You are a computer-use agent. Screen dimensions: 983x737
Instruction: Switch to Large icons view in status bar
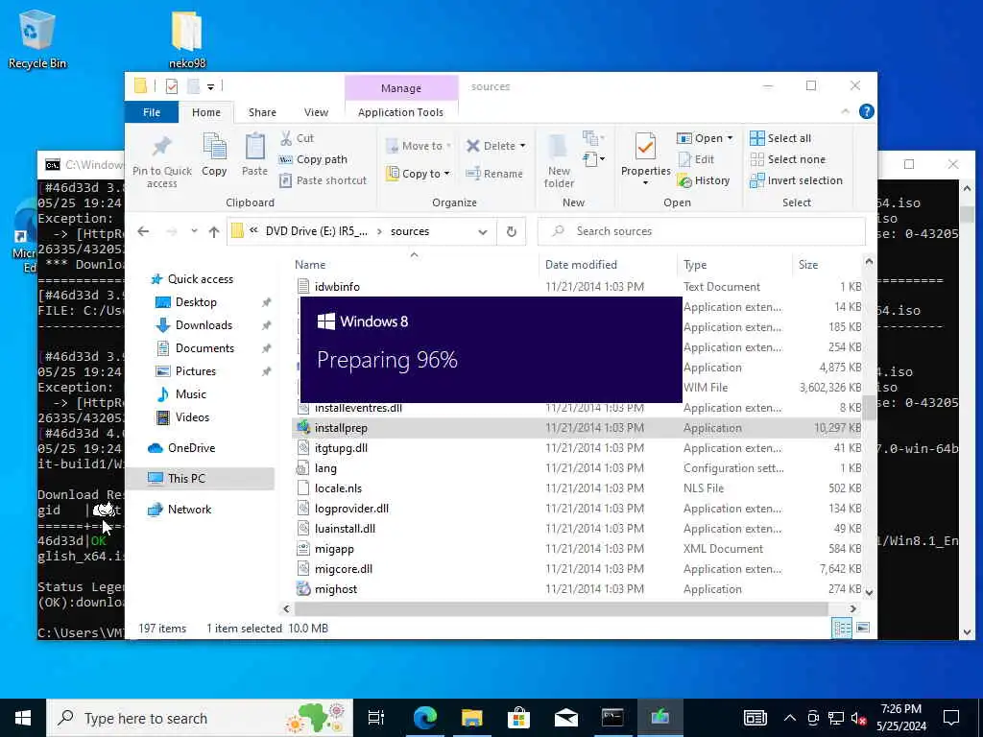click(x=863, y=628)
